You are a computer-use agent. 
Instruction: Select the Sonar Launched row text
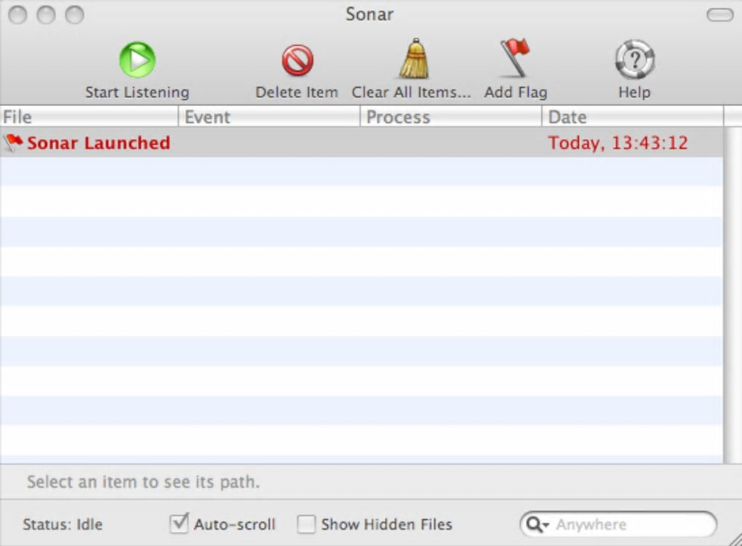98,143
